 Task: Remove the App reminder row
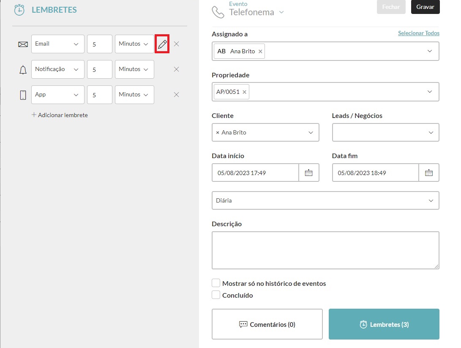[x=177, y=95]
